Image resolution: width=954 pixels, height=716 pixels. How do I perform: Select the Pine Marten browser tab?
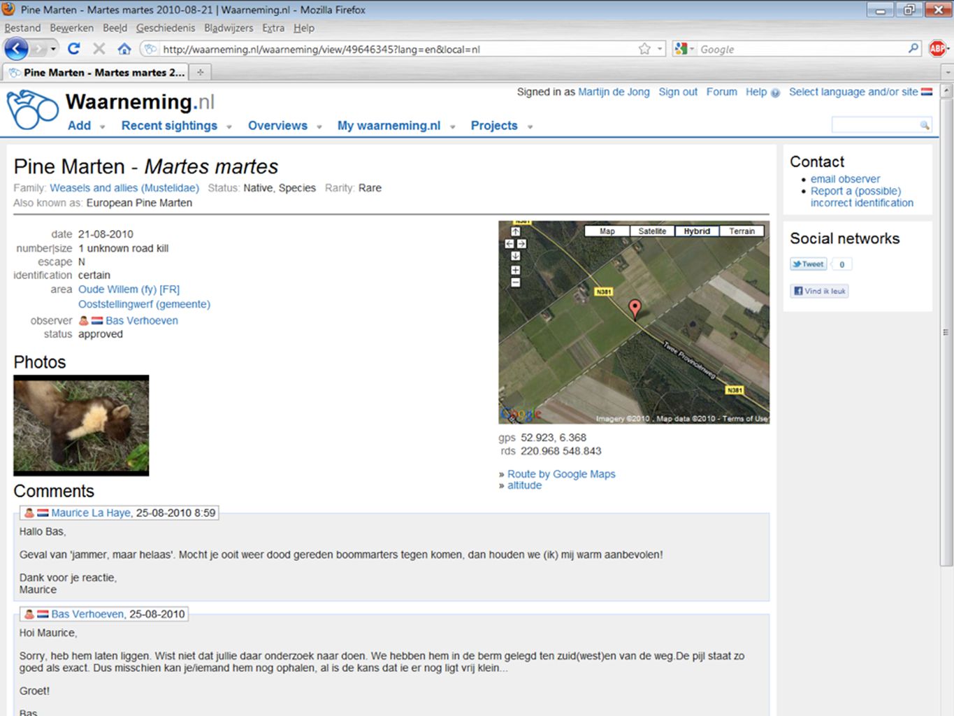(96, 72)
